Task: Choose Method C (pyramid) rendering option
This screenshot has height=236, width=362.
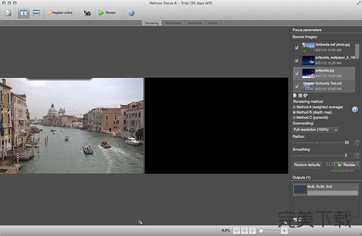Action: pos(294,118)
